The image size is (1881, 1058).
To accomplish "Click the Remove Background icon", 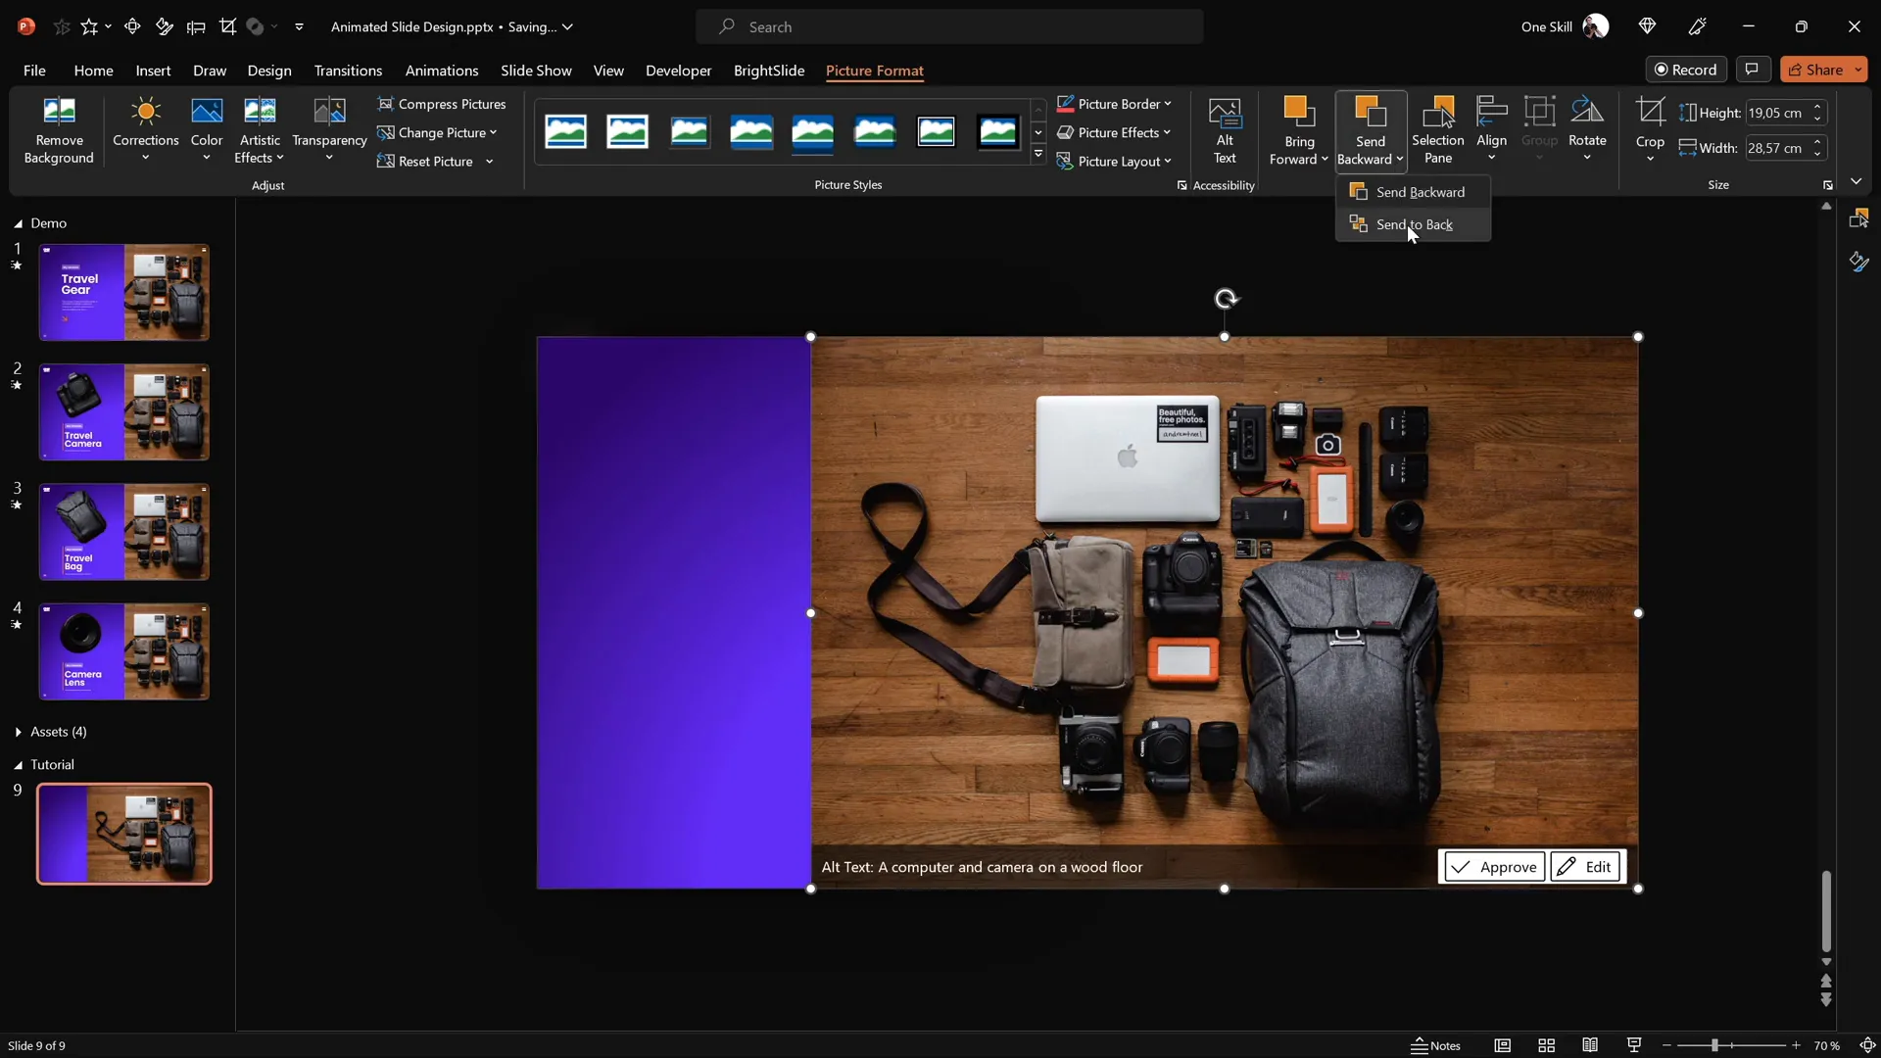I will pyautogui.click(x=59, y=129).
